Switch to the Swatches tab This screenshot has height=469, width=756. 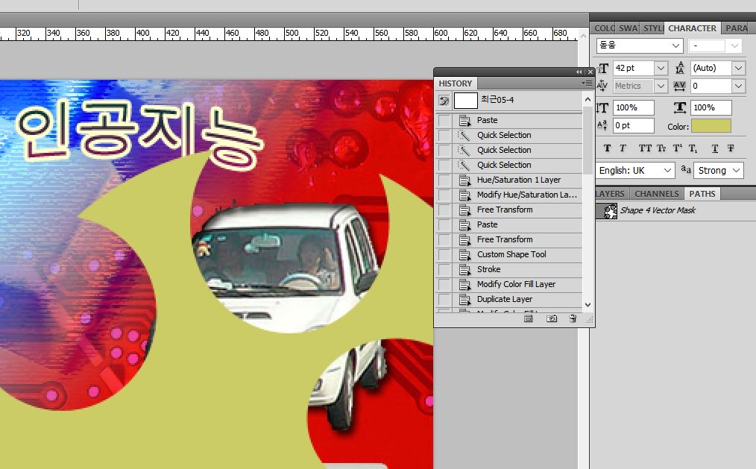click(629, 28)
